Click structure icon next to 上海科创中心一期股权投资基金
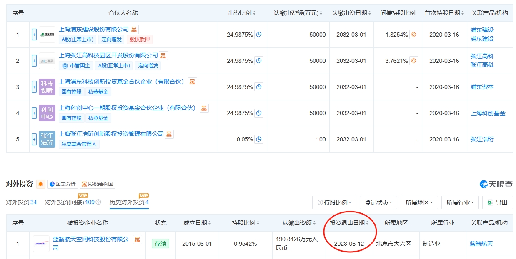The width and height of the screenshot is (516, 259). tap(204, 108)
